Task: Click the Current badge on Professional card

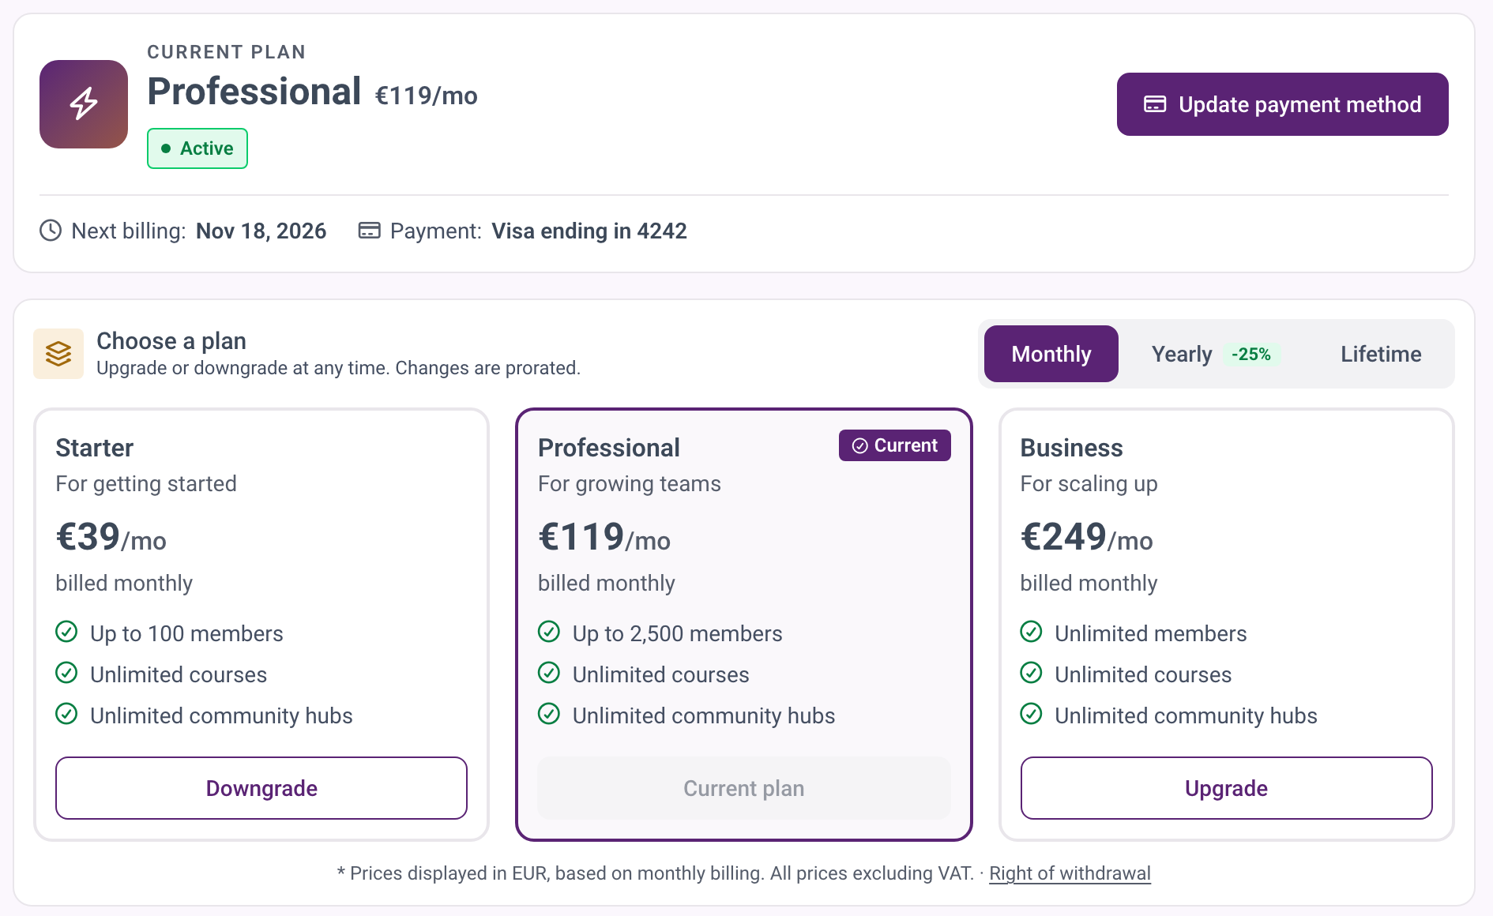Action: 895,445
